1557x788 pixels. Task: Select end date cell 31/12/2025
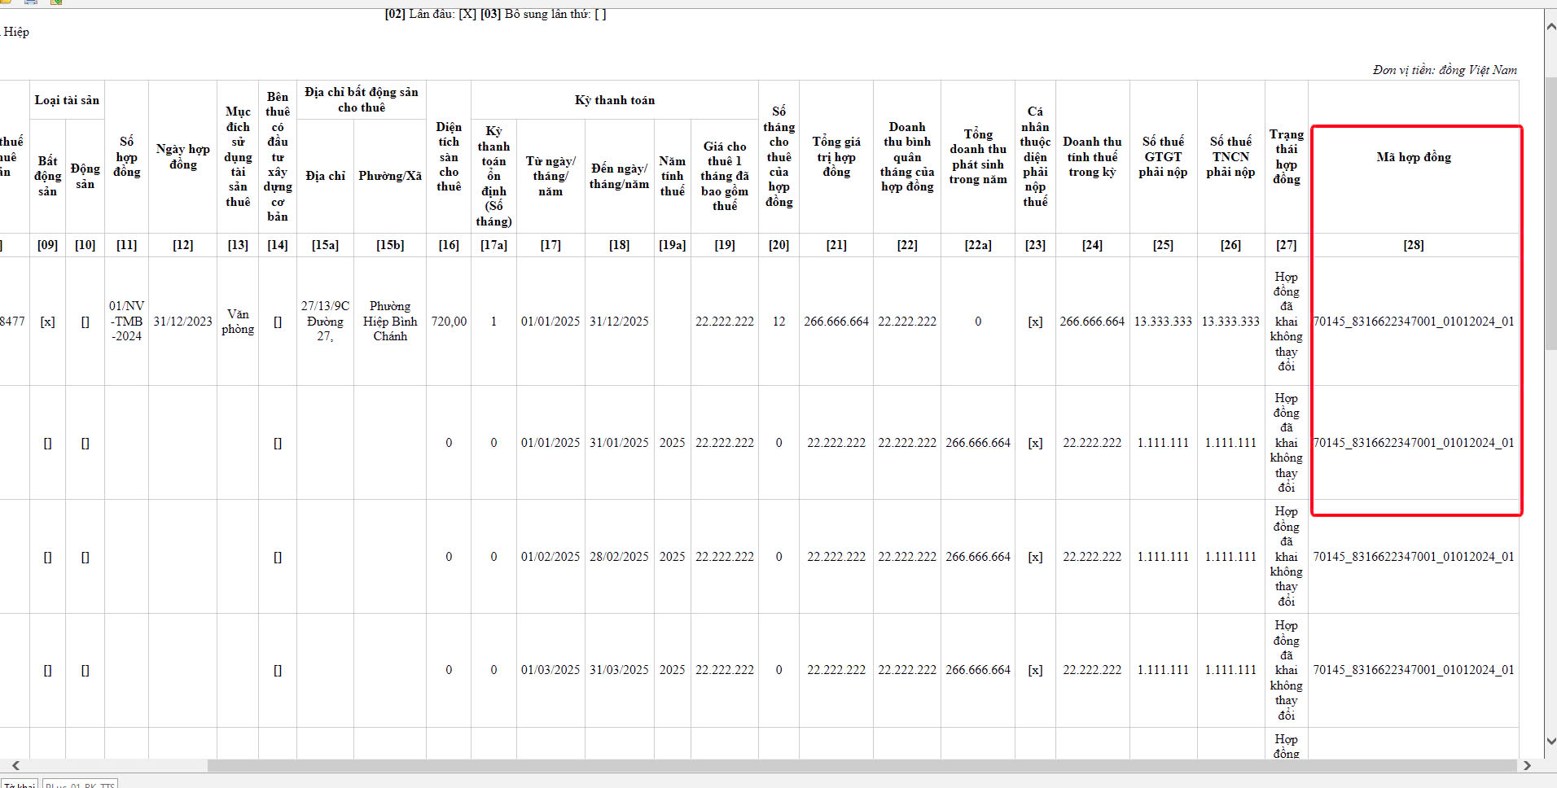point(619,322)
